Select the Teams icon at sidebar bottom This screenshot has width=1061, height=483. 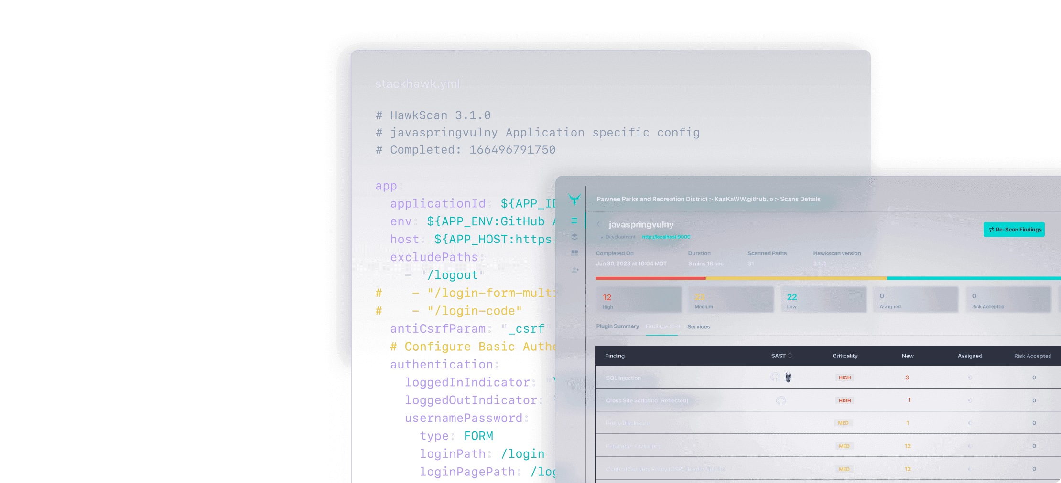point(574,270)
